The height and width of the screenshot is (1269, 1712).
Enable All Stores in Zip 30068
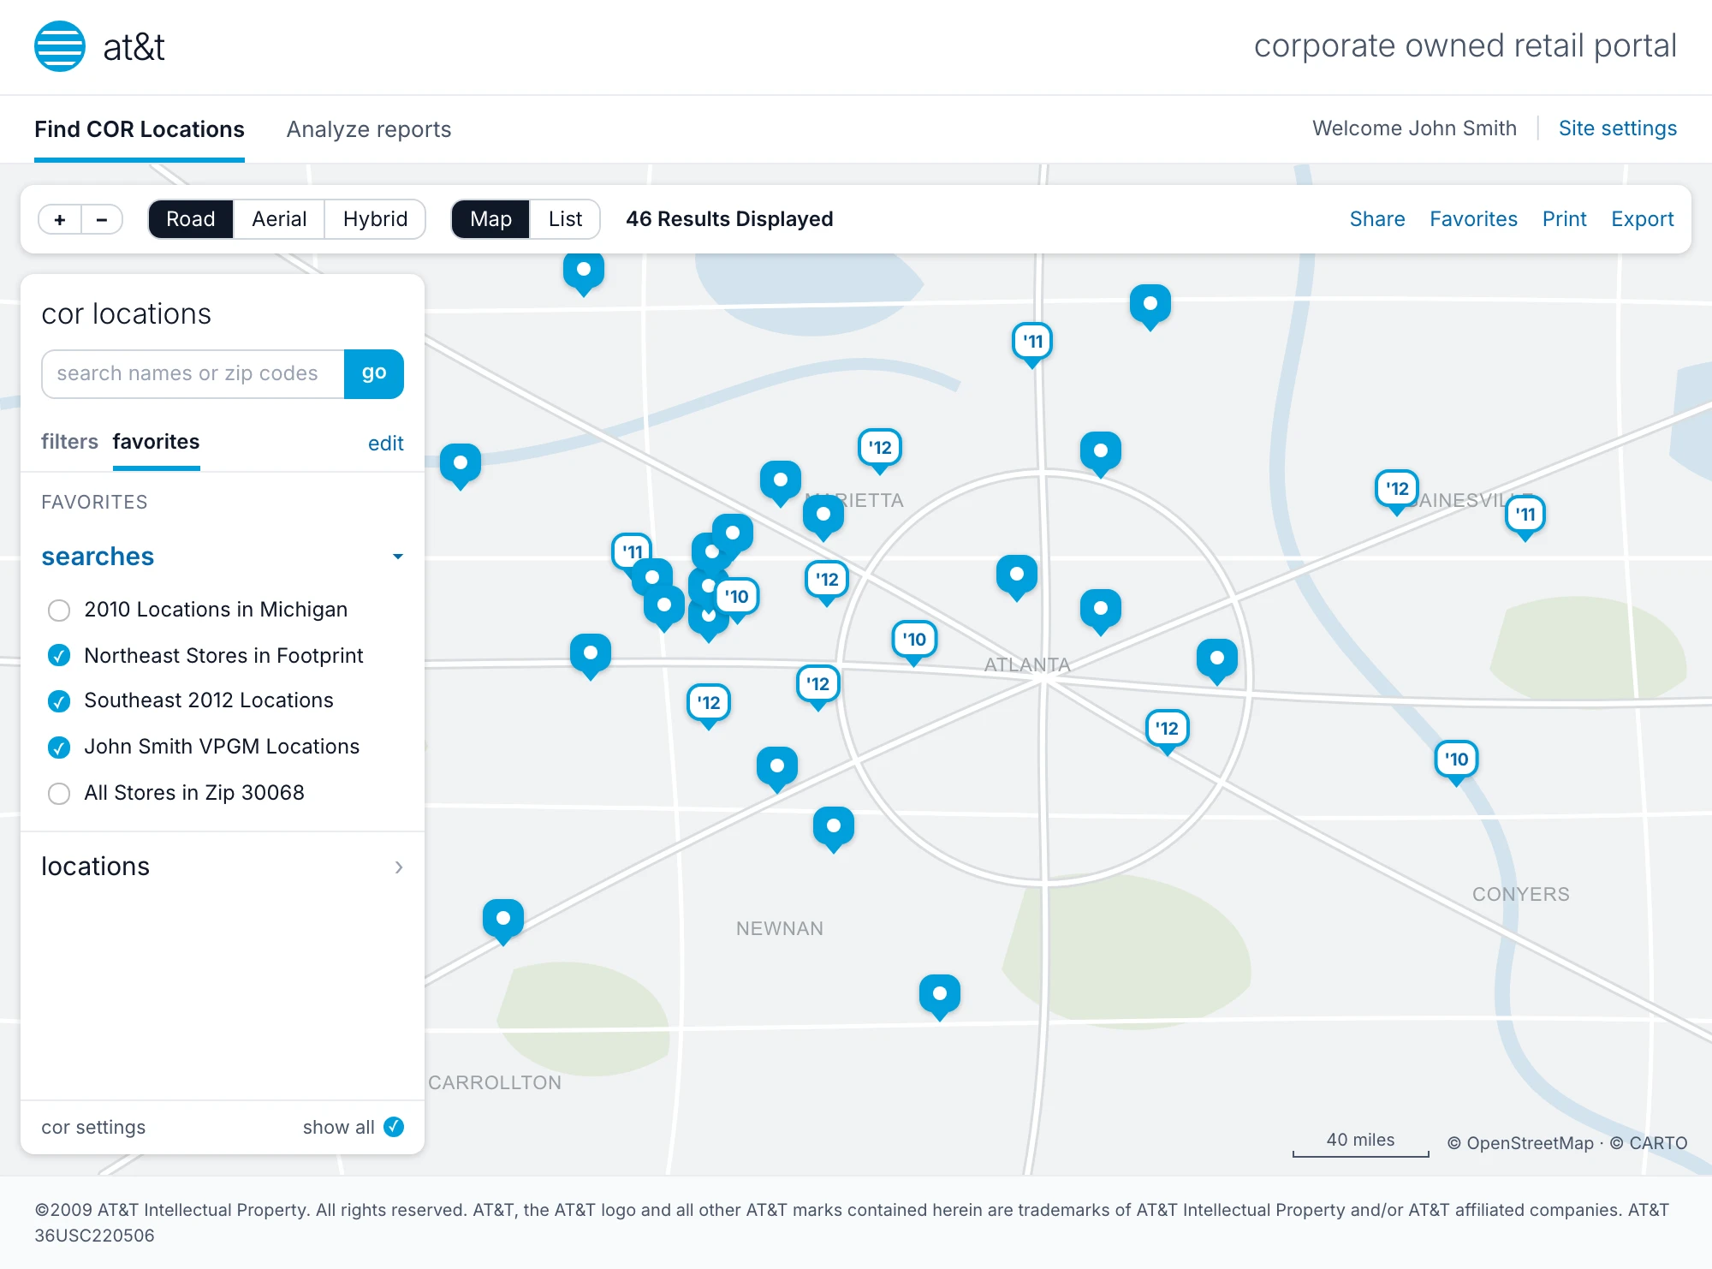point(59,794)
